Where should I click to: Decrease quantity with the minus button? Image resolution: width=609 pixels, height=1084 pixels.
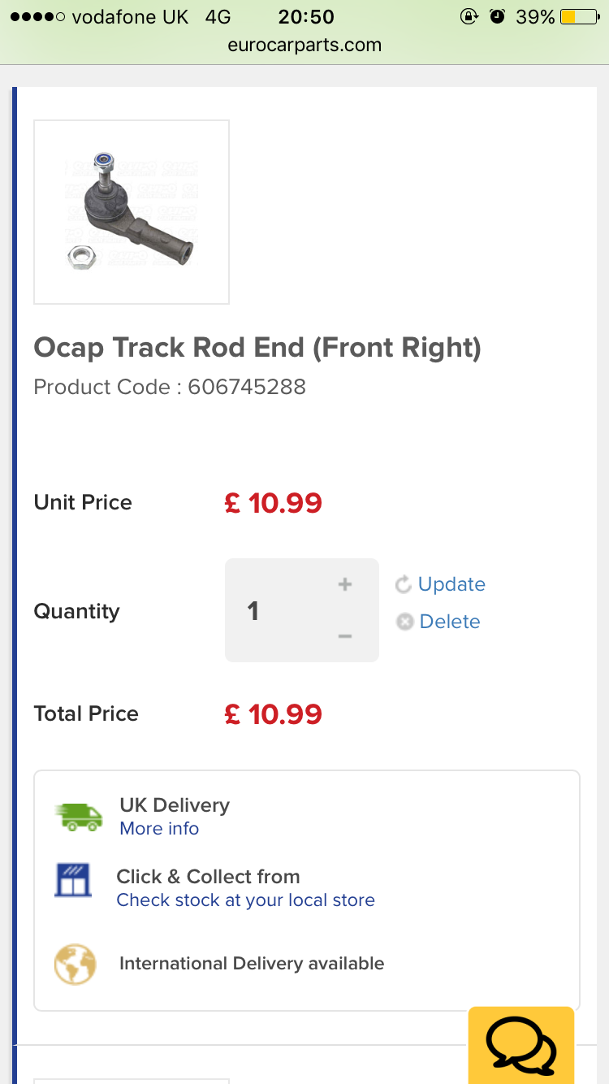point(345,636)
